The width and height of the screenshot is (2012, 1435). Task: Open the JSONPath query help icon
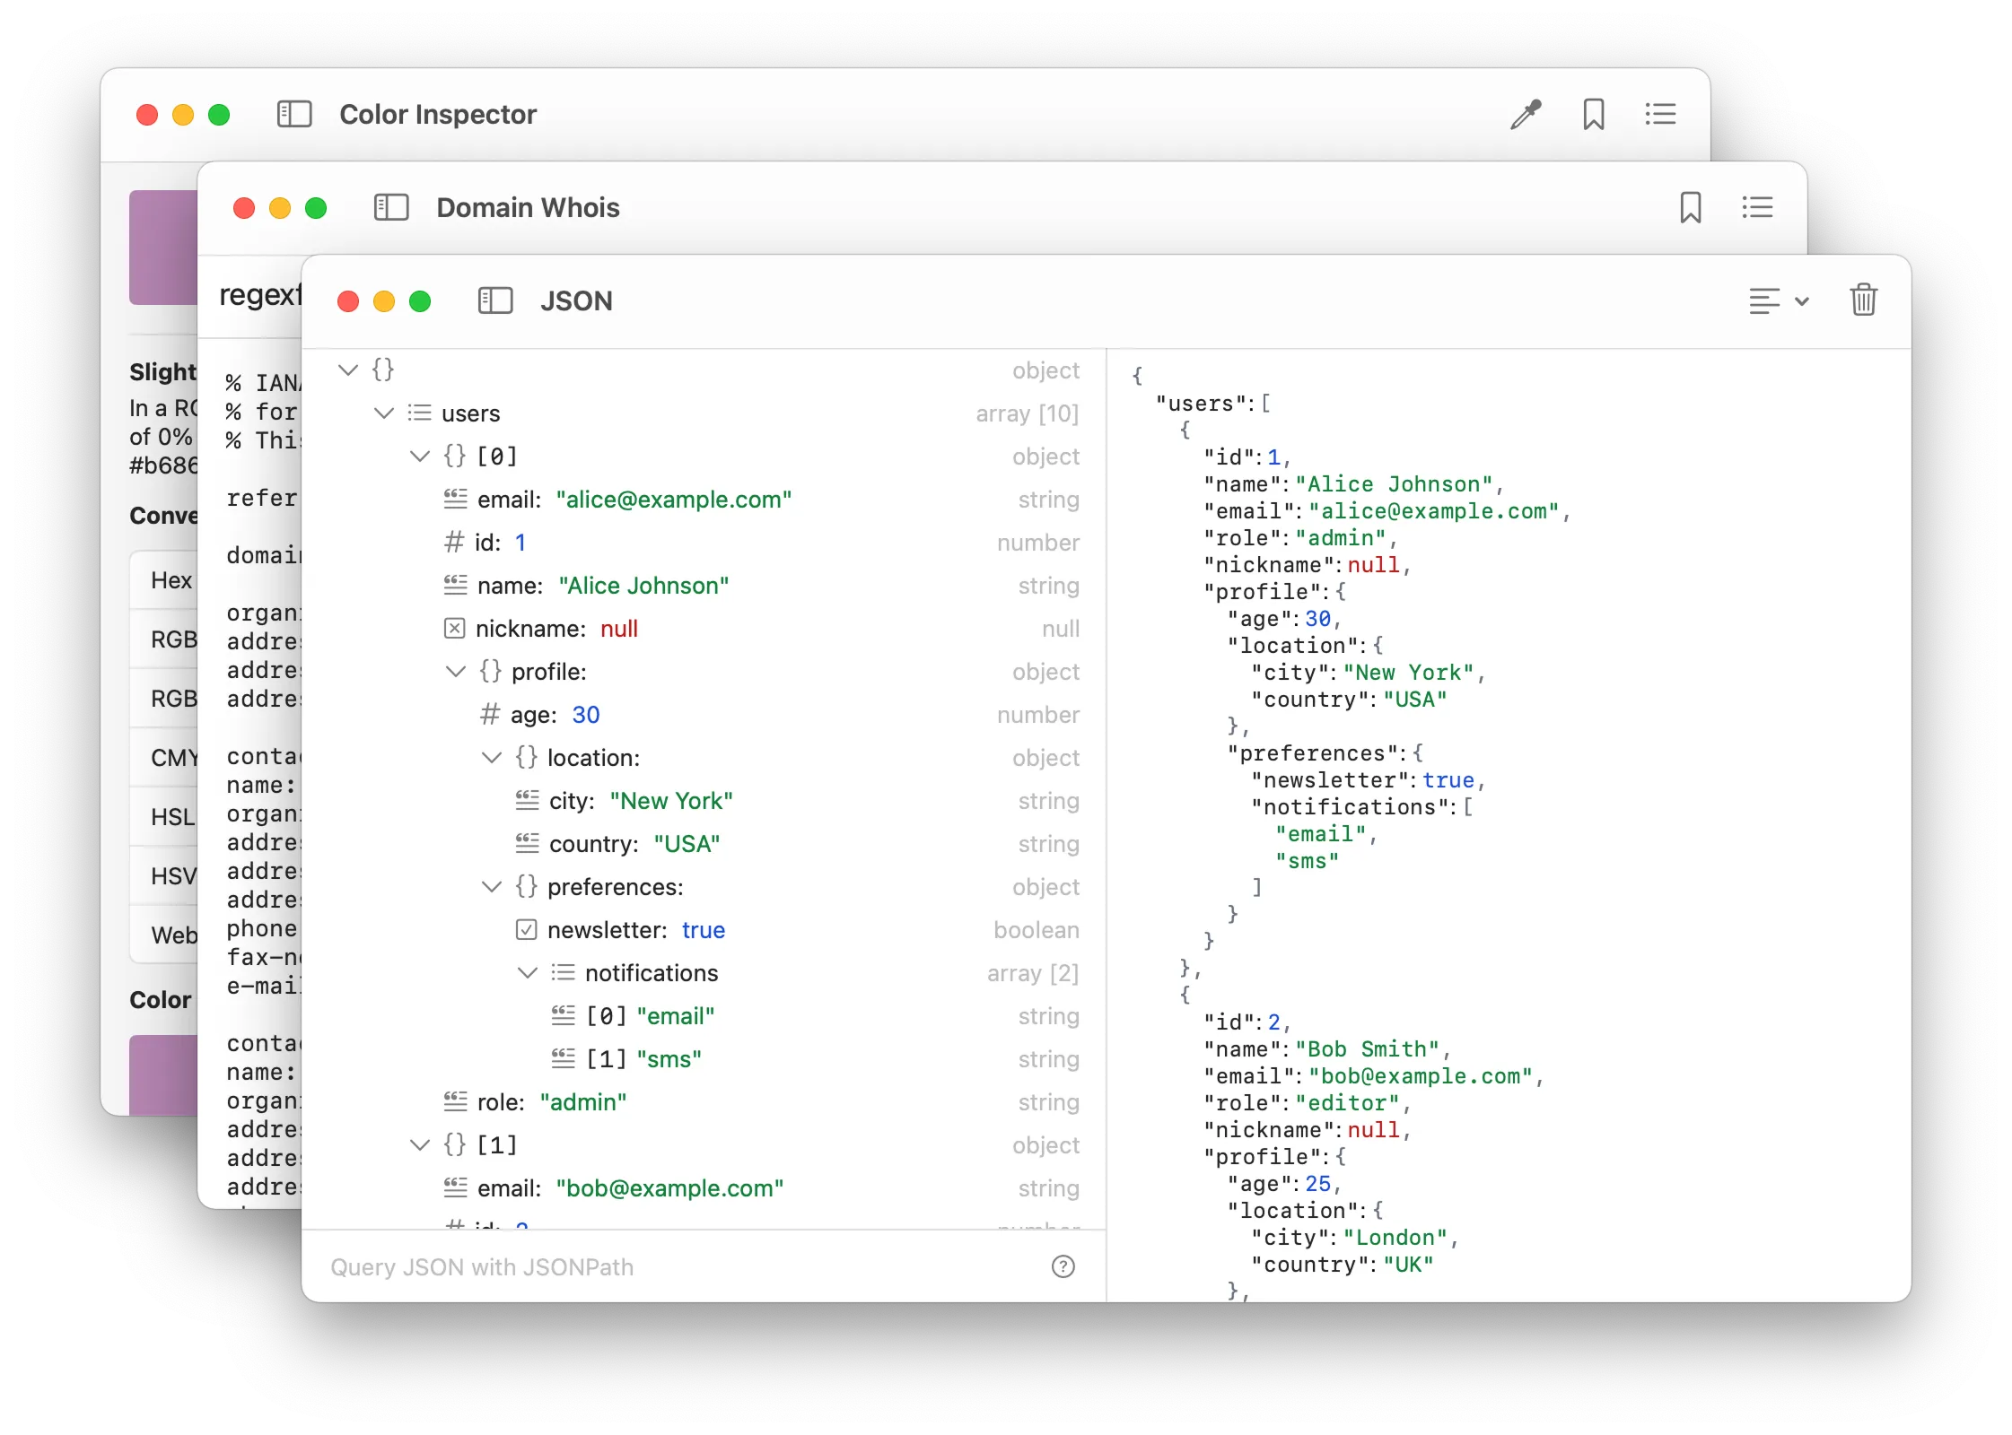(1063, 1267)
